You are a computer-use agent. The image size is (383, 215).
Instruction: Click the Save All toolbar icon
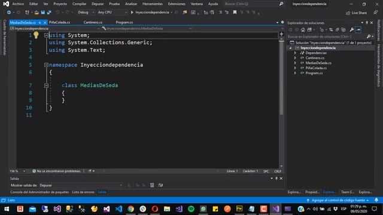point(49,12)
